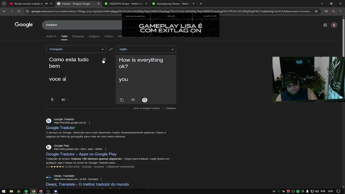The height and width of the screenshot is (194, 345).
Task: Clear the Portuguese source text with the X
Action: click(104, 59)
